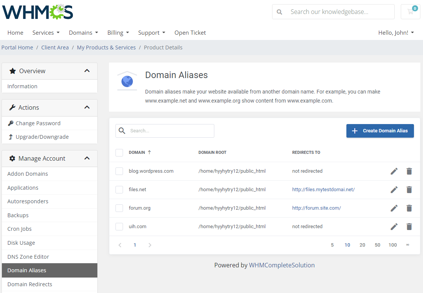Open Domain Redirects in the sidebar
The height and width of the screenshot is (293, 423).
(50, 284)
